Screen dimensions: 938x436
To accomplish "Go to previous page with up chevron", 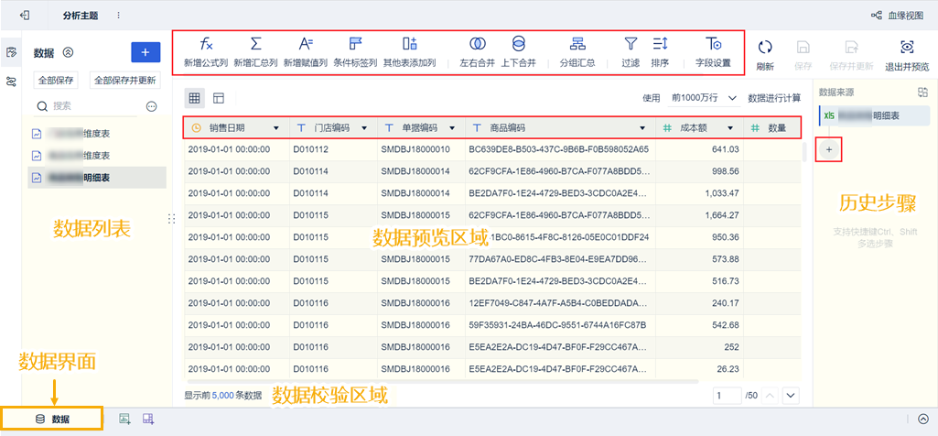I will [x=770, y=396].
